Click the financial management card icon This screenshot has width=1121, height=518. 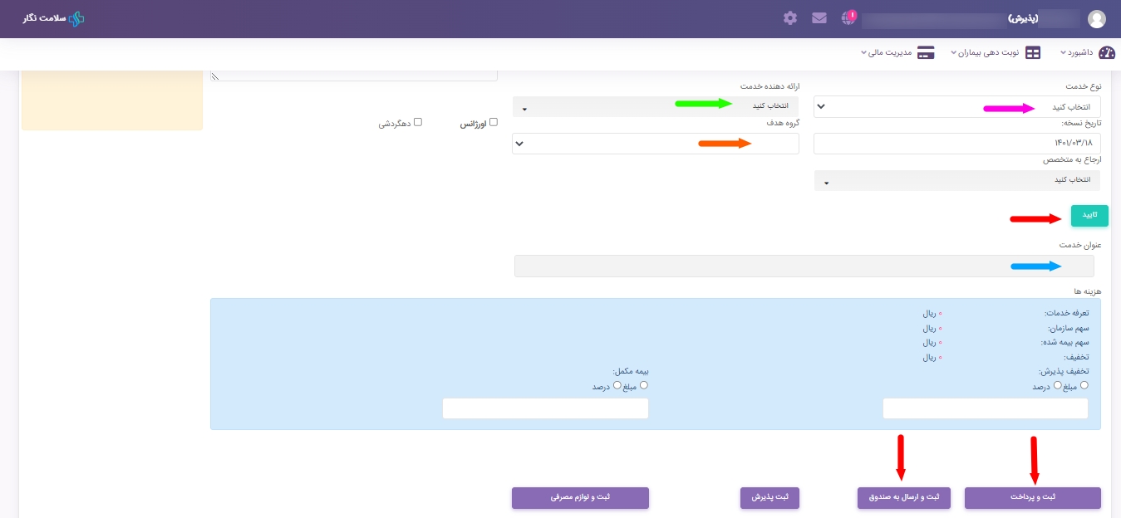926,53
